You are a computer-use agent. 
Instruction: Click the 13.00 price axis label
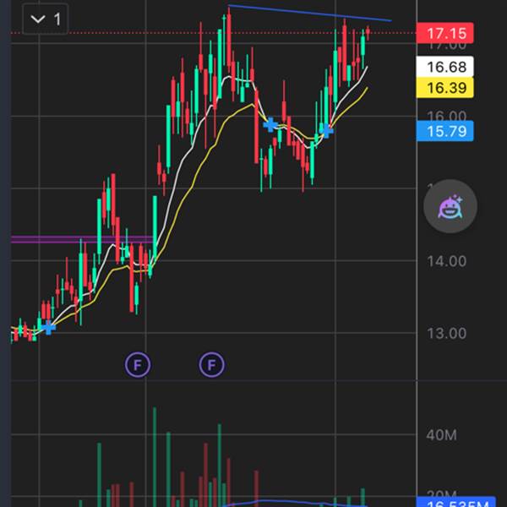click(446, 334)
